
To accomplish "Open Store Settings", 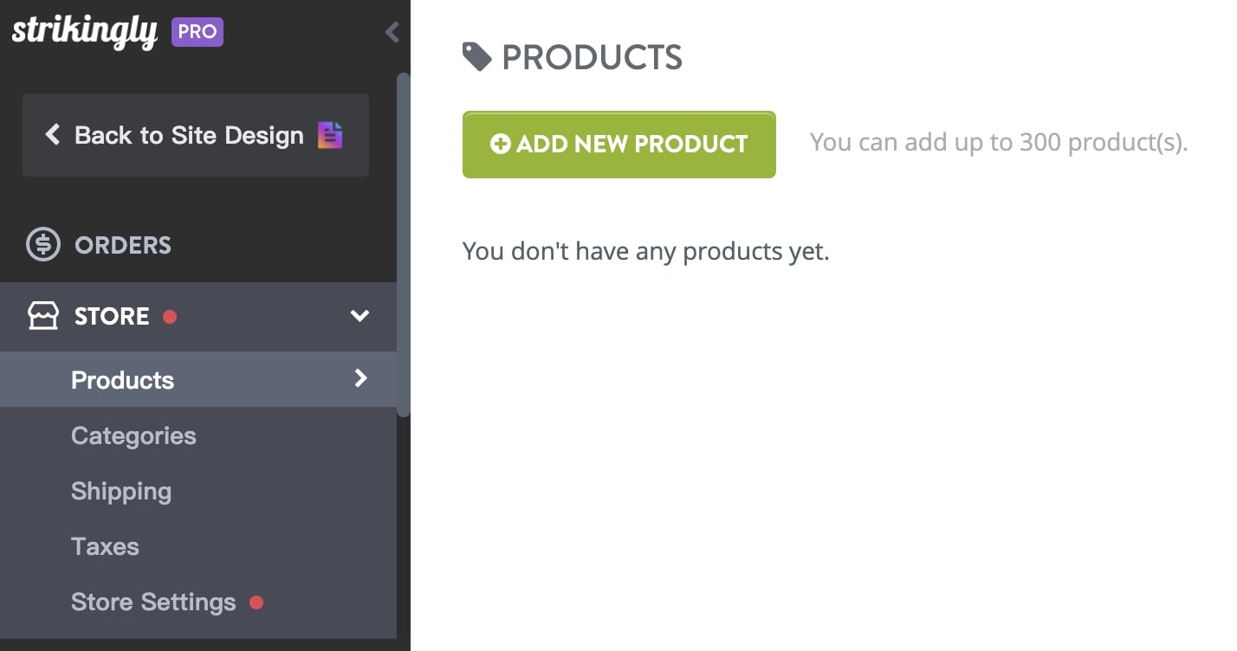I will pos(153,602).
